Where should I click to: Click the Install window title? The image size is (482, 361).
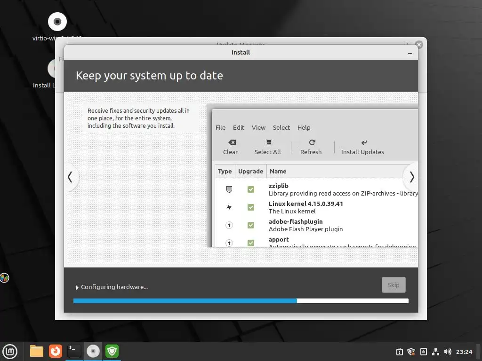click(x=241, y=52)
